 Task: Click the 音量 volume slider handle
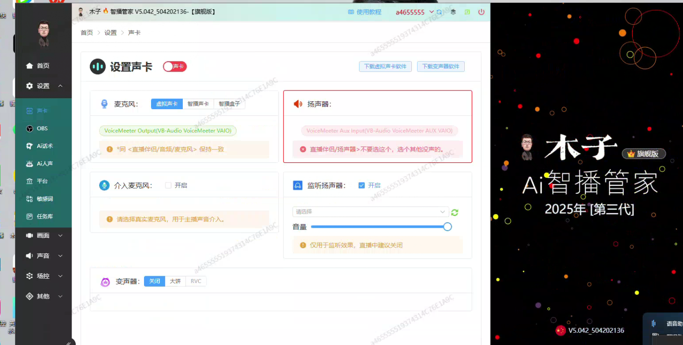point(447,227)
